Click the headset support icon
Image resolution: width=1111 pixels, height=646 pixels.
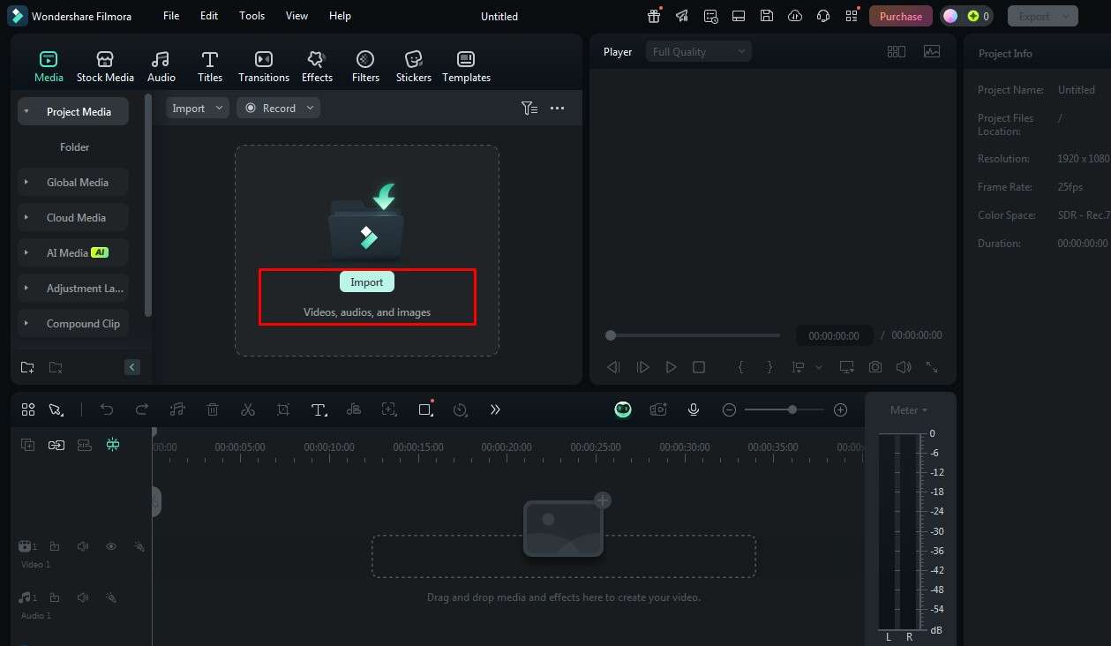823,16
